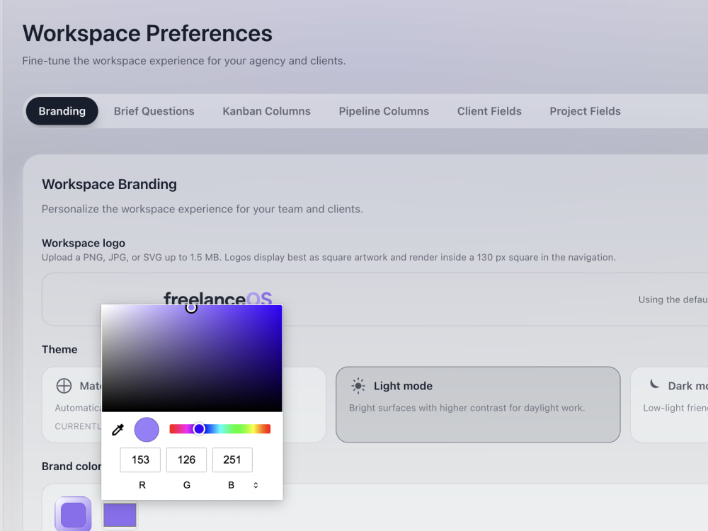Screen dimensions: 708x531
Task: Open the Project Fields tab
Action: 585,111
